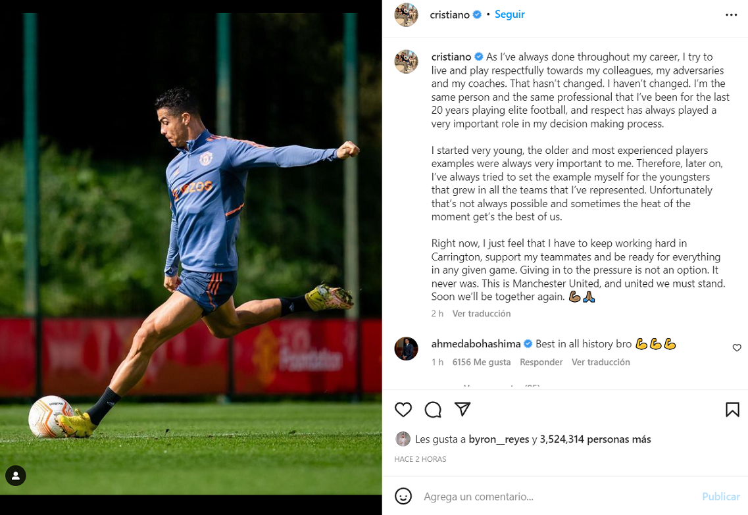Share post using the paper plane icon
This screenshot has height=515, width=748.
462,409
